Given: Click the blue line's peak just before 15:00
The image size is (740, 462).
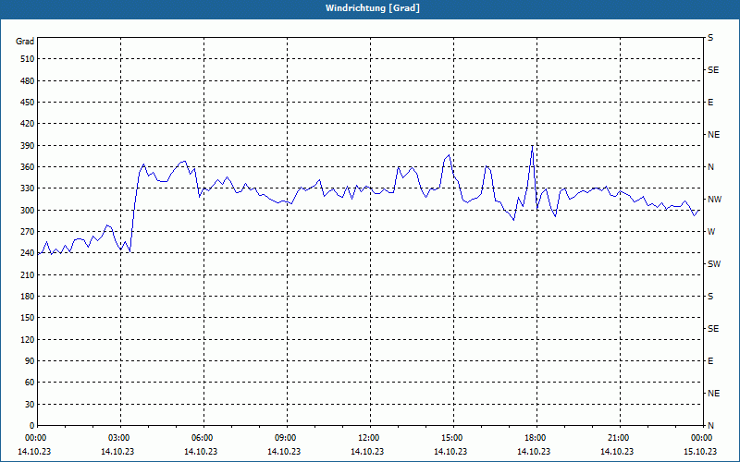Looking at the screenshot, I should point(449,155).
